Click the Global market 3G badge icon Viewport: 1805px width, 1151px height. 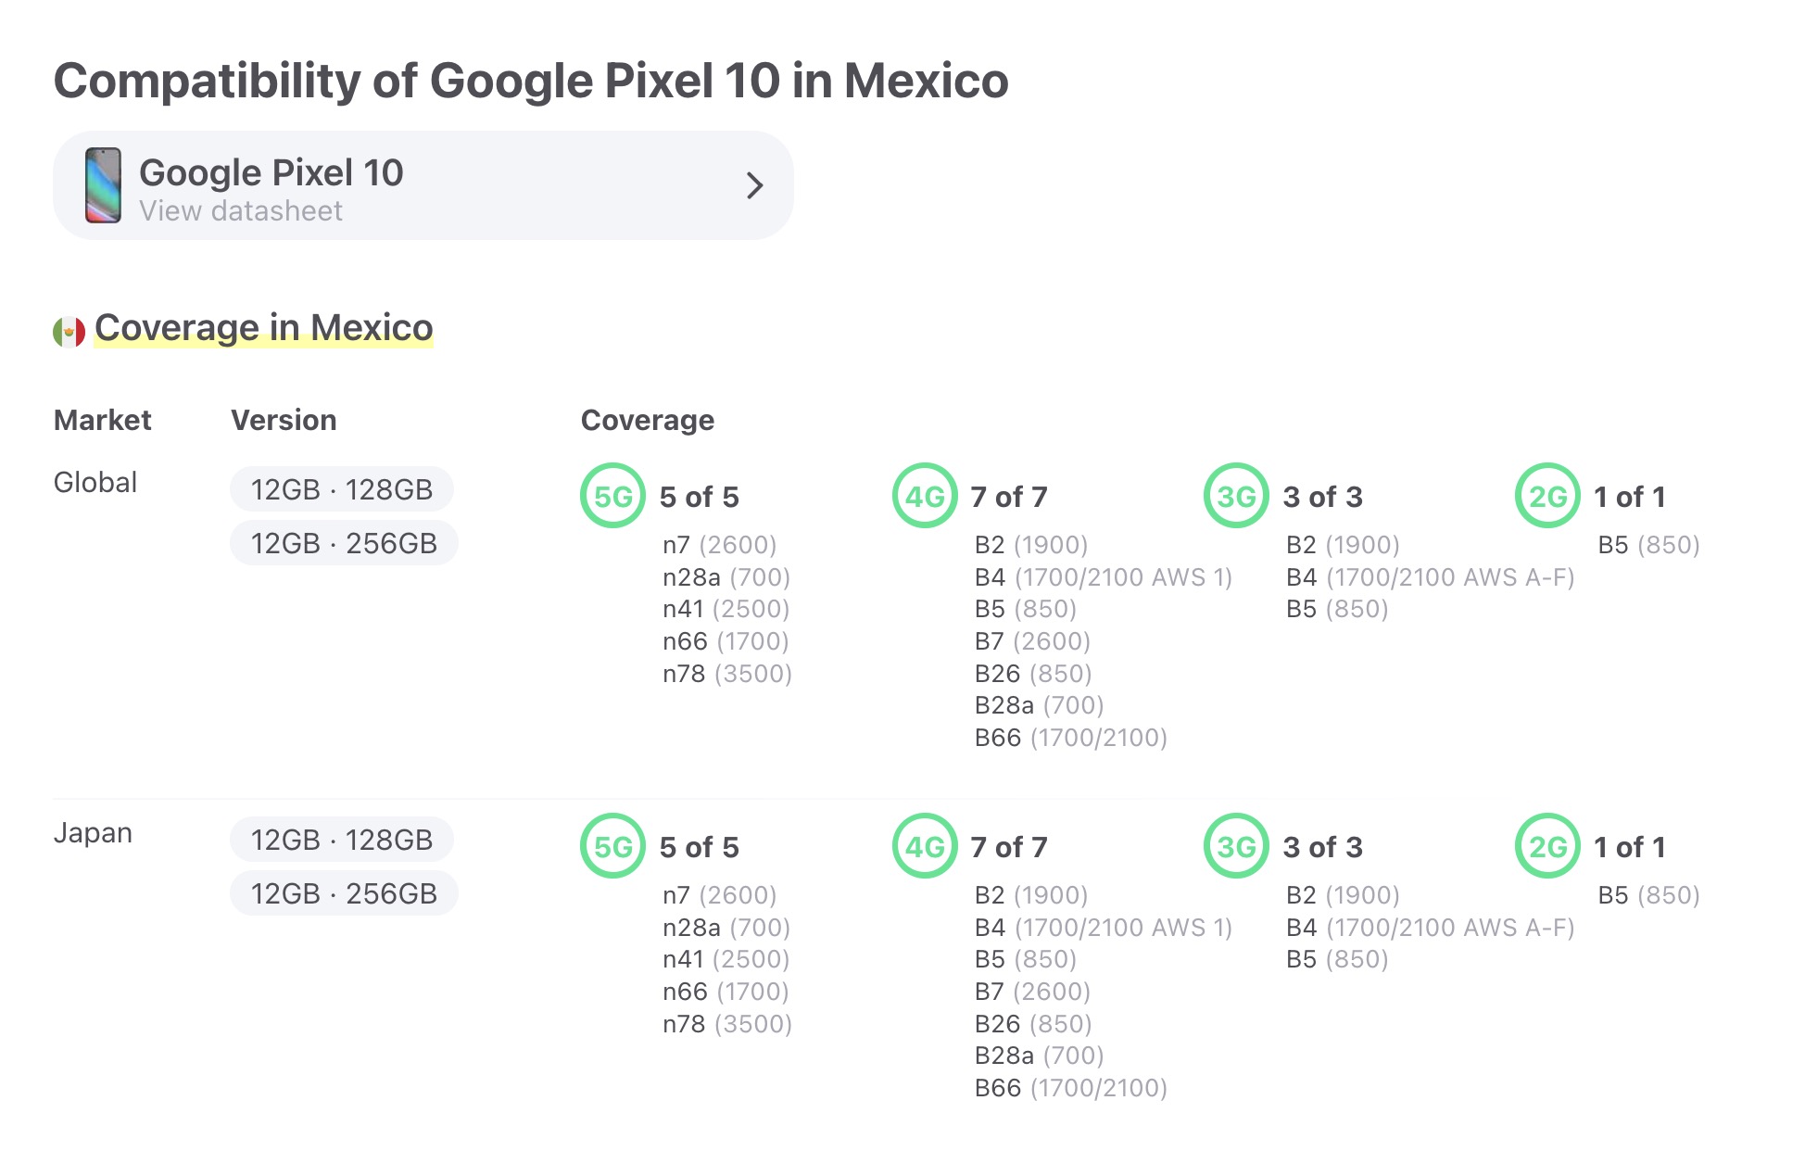click(1235, 496)
